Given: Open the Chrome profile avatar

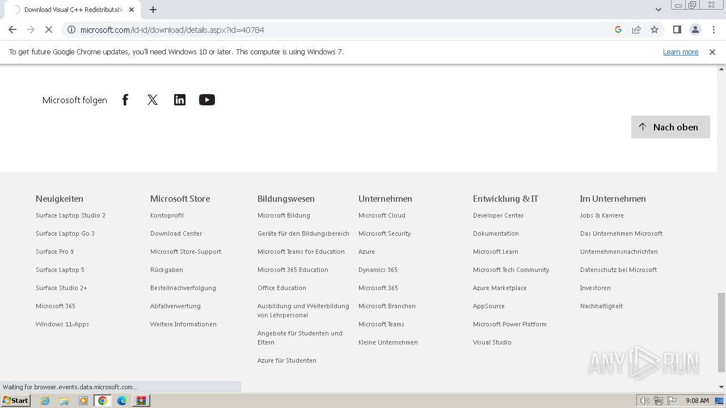Looking at the screenshot, I should coord(695,30).
